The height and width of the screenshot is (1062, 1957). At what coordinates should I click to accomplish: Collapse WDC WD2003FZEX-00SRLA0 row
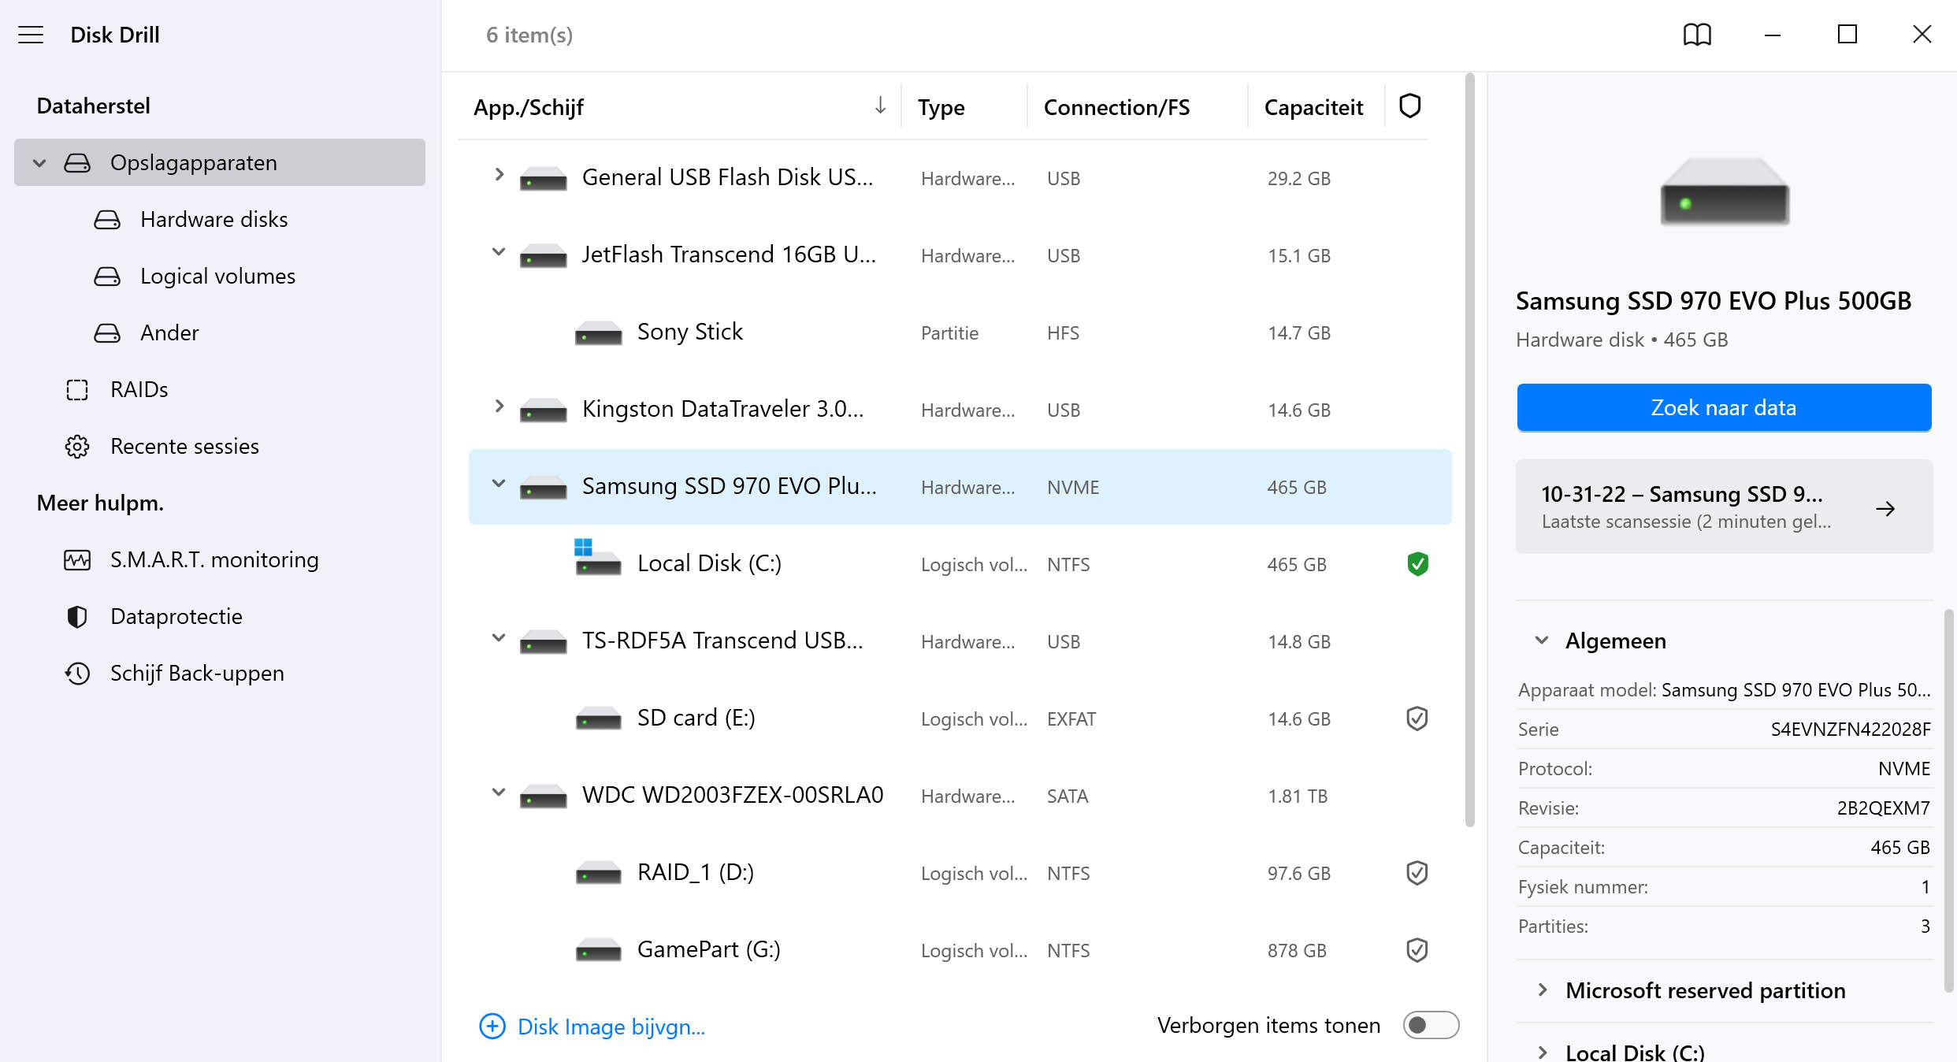499,793
